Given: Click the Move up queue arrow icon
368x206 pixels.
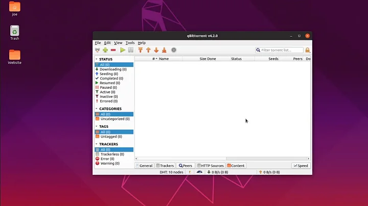Looking at the screenshot, I should 148,50.
